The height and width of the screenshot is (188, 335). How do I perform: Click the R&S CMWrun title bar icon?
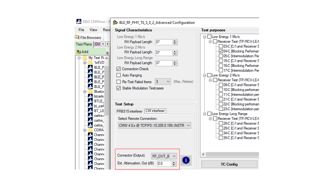(79, 21)
